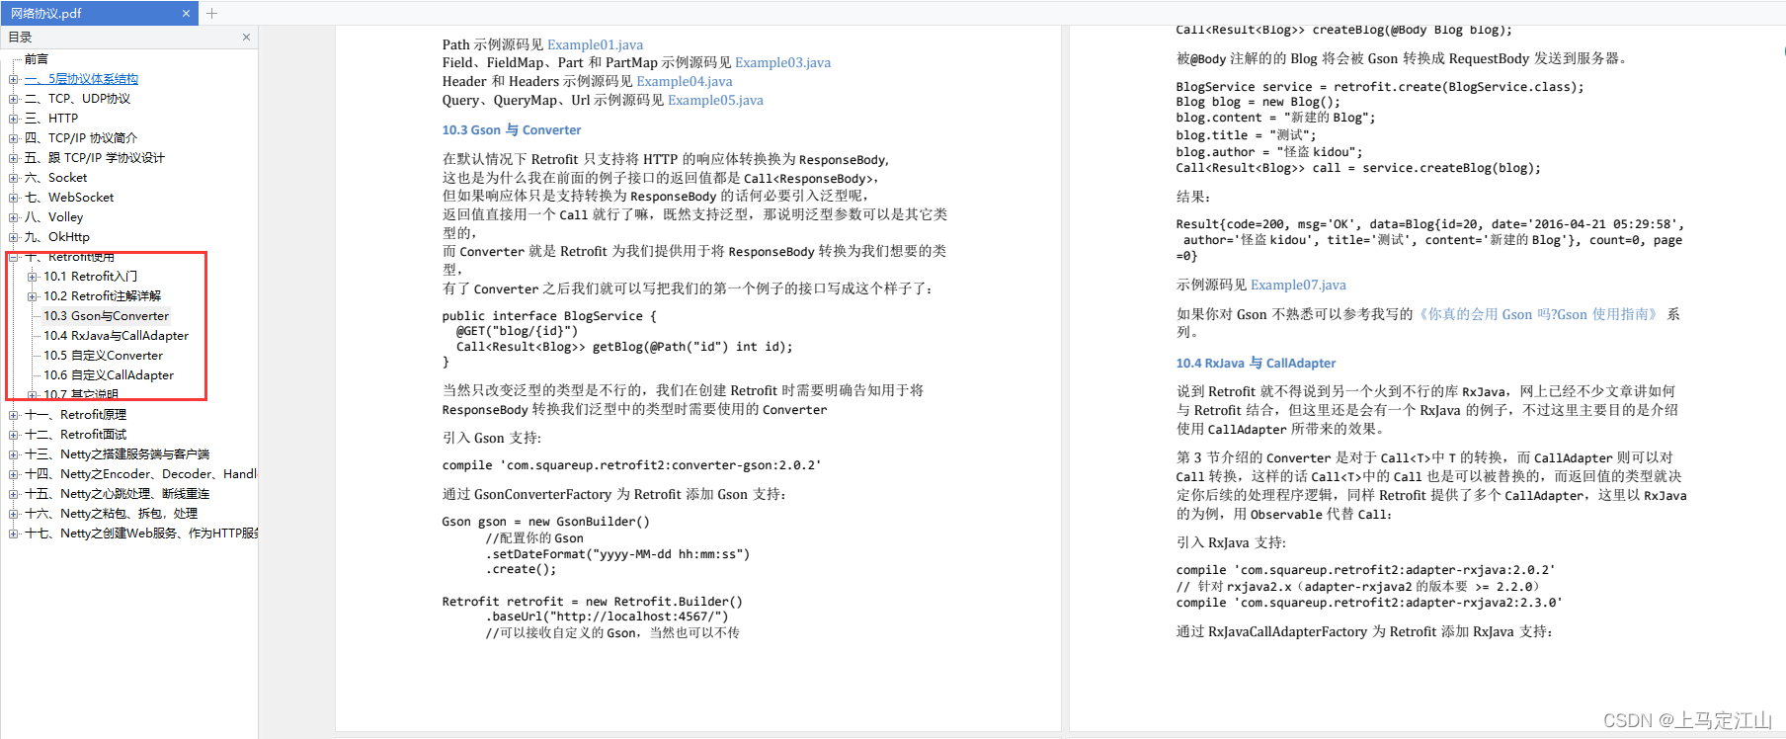Screen dimensions: 1786x739
Task: Close the 目录 outline panel
Action: [246, 38]
